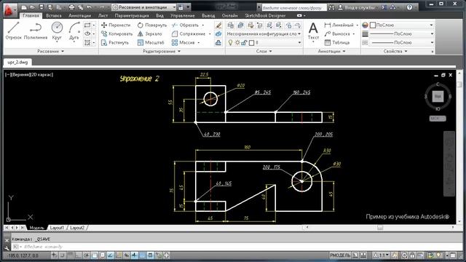Toggle the first snap mode button in status bar
The image size is (466, 262).
tap(55, 255)
